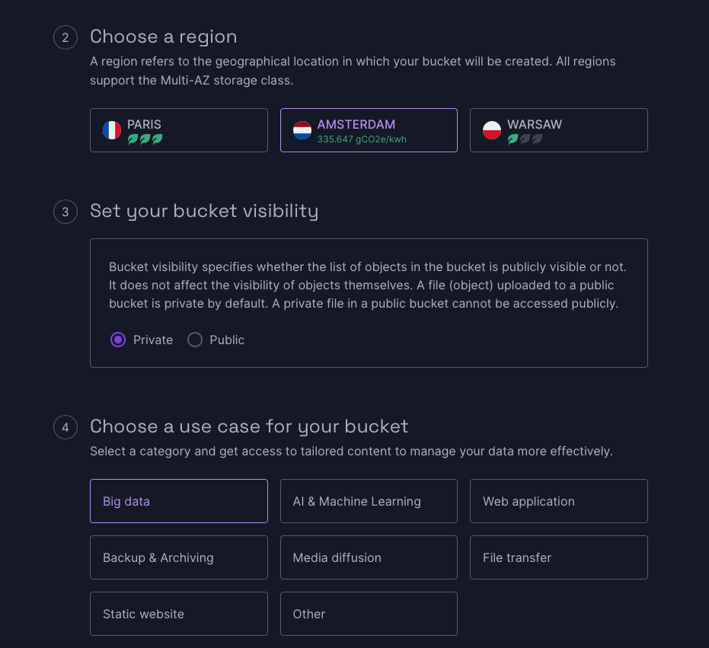
Task: Choose Backup & Archiving use case
Action: tap(179, 557)
